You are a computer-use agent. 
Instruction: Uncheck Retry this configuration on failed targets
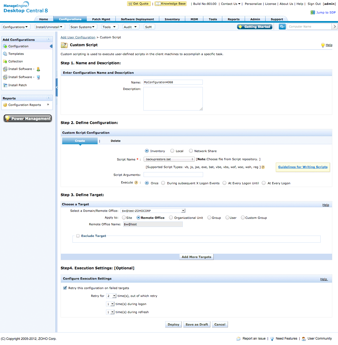point(65,288)
